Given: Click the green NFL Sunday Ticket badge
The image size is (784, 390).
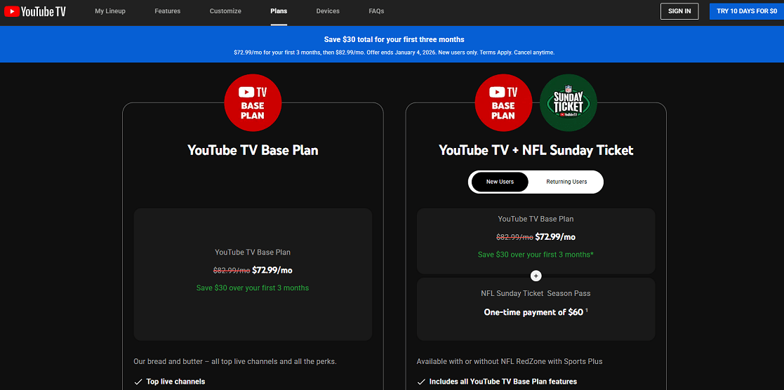Looking at the screenshot, I should (x=569, y=102).
